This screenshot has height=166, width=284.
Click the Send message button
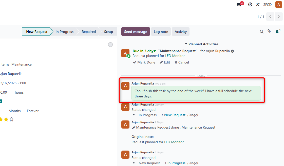tap(136, 31)
